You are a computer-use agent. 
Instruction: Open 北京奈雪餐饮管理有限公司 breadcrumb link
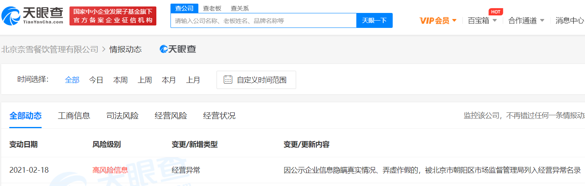pyautogui.click(x=50, y=49)
